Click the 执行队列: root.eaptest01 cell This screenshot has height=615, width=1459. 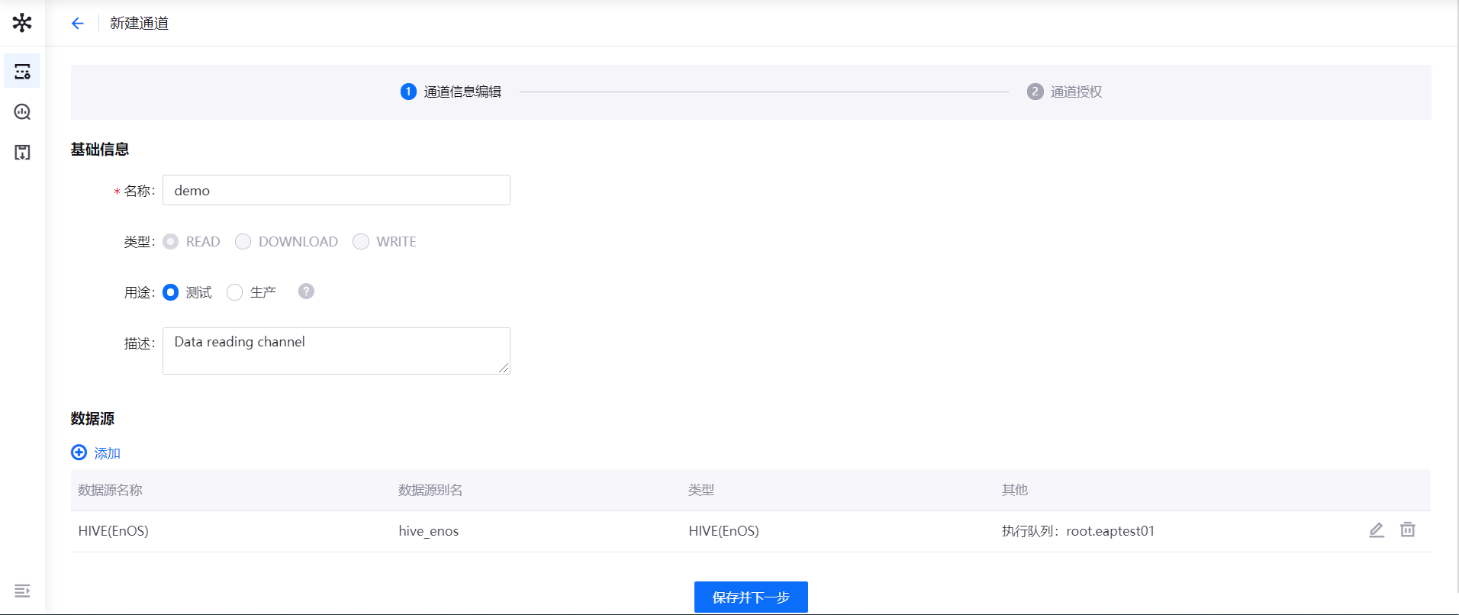[1078, 531]
